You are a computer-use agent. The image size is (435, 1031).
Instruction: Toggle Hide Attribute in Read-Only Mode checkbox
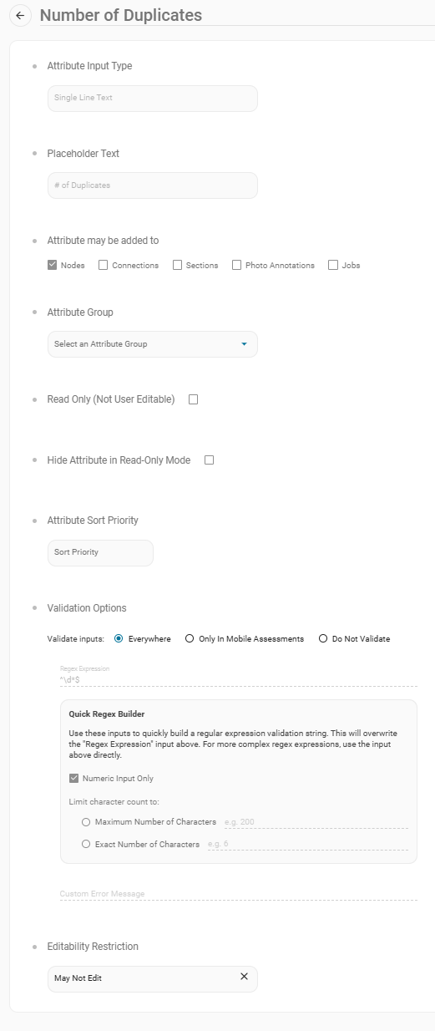coord(209,460)
